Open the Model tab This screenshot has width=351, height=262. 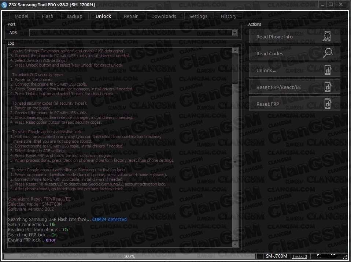22,16
